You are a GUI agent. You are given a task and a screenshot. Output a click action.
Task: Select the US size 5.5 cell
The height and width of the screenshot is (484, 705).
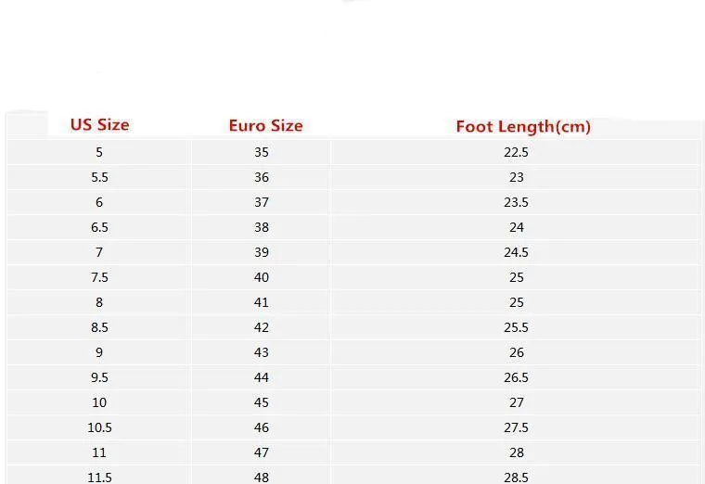tap(99, 177)
